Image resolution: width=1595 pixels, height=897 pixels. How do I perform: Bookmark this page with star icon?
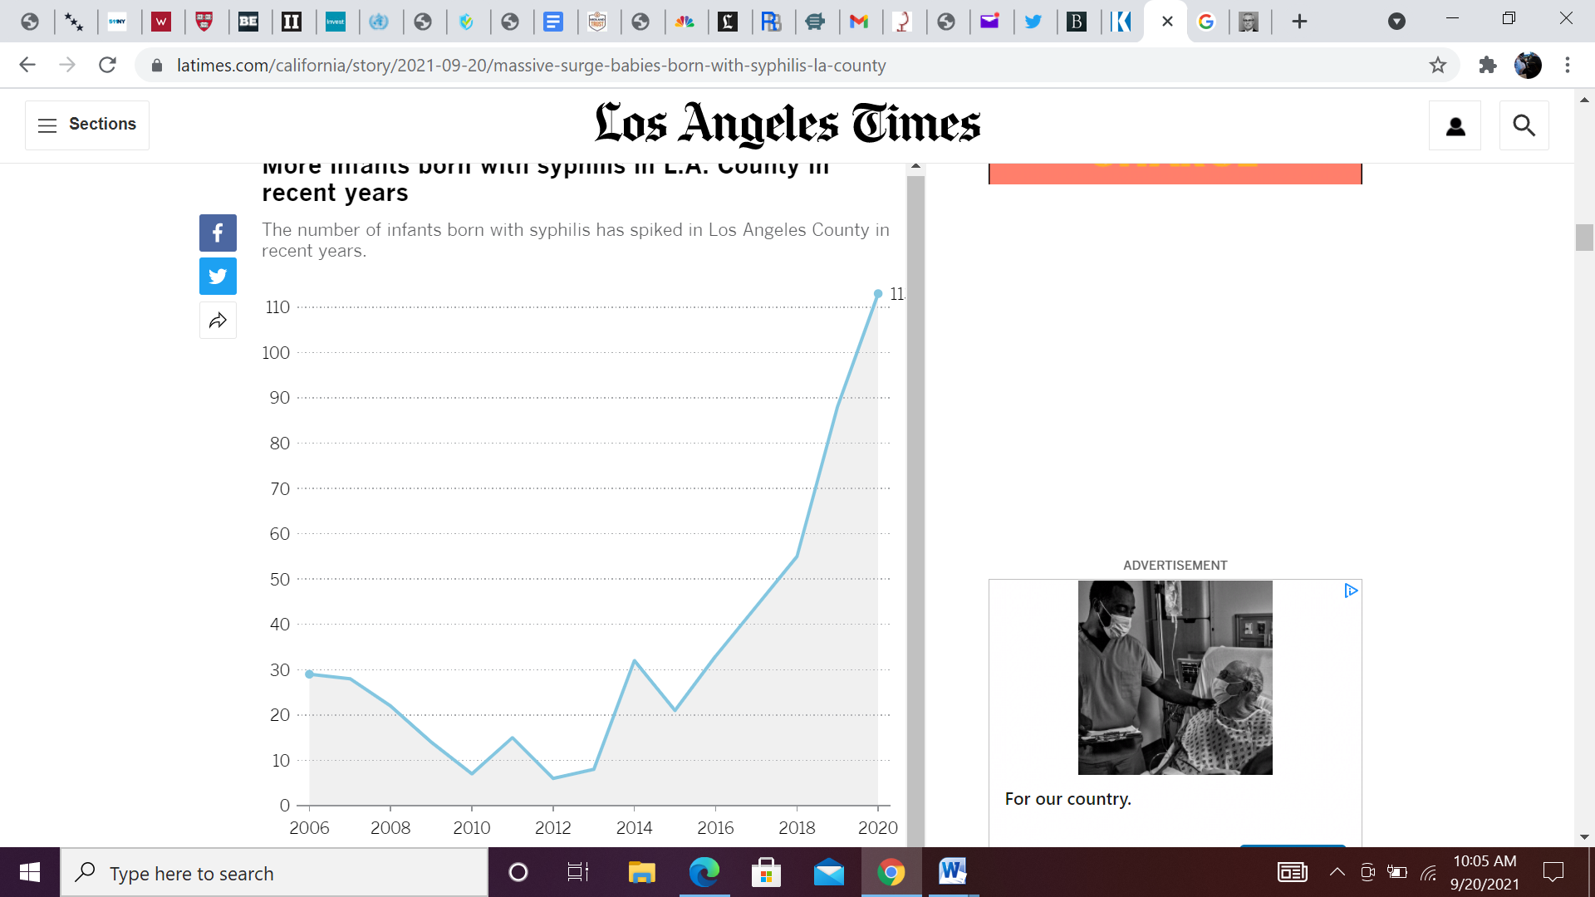point(1438,65)
